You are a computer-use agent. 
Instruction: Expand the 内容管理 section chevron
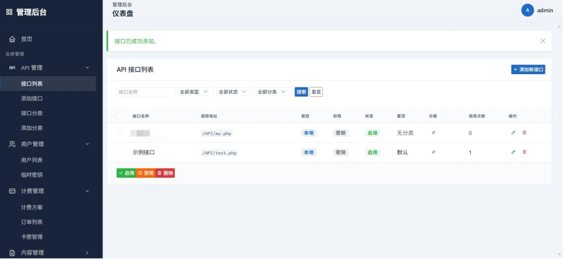coord(87,253)
